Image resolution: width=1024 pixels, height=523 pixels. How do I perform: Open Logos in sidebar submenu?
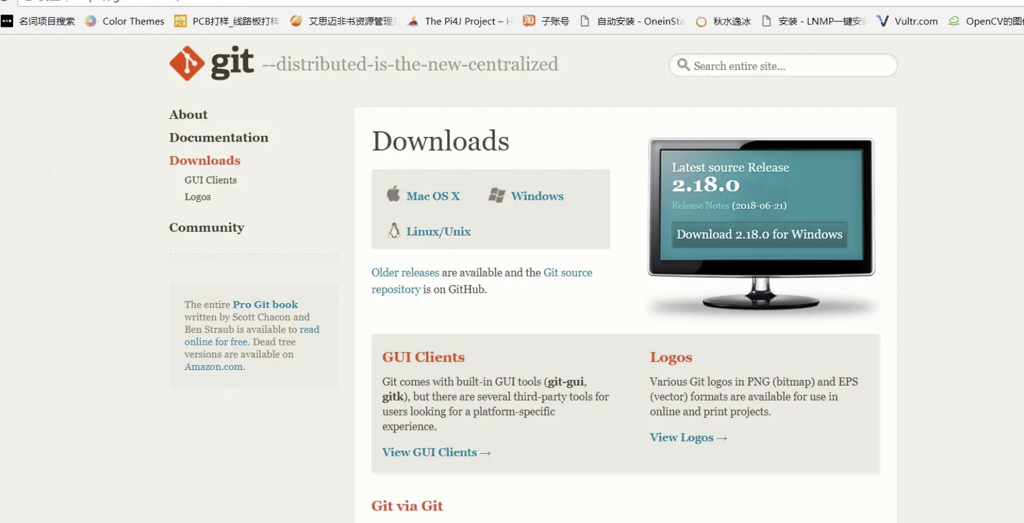198,197
